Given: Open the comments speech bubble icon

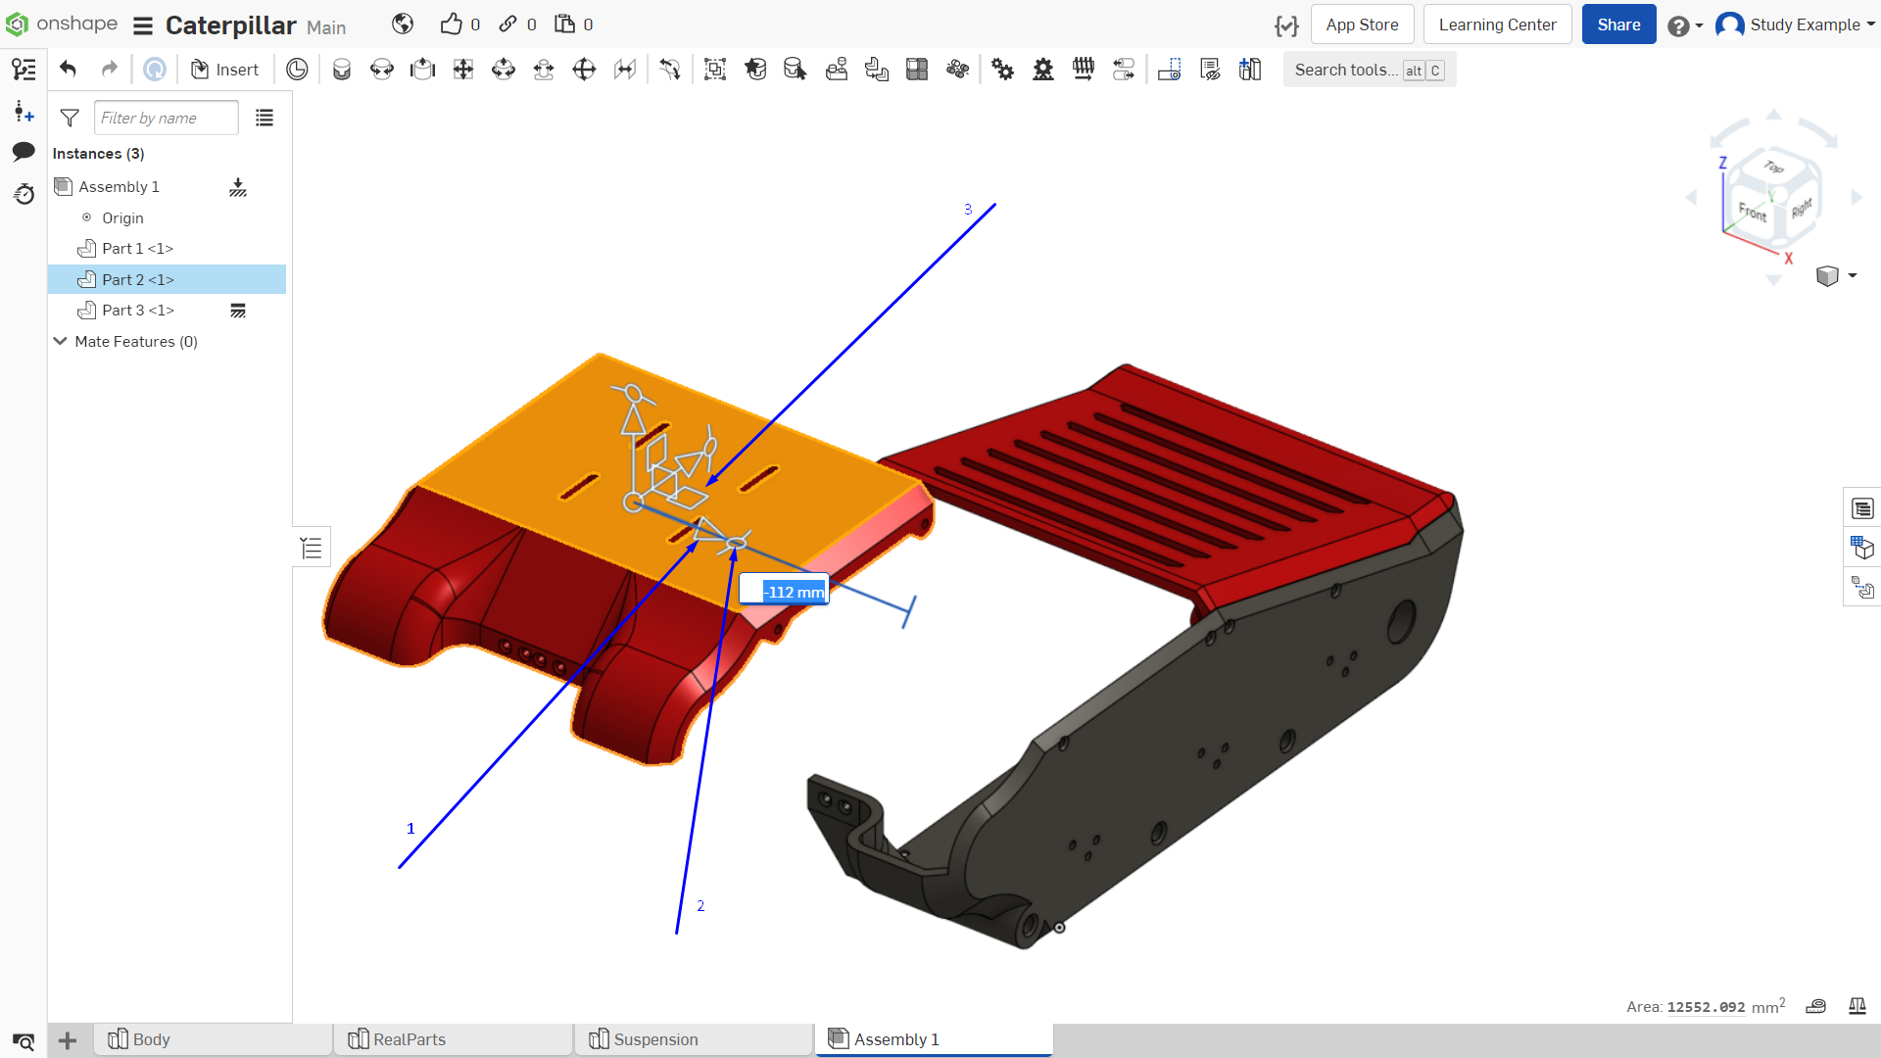Looking at the screenshot, I should [24, 152].
